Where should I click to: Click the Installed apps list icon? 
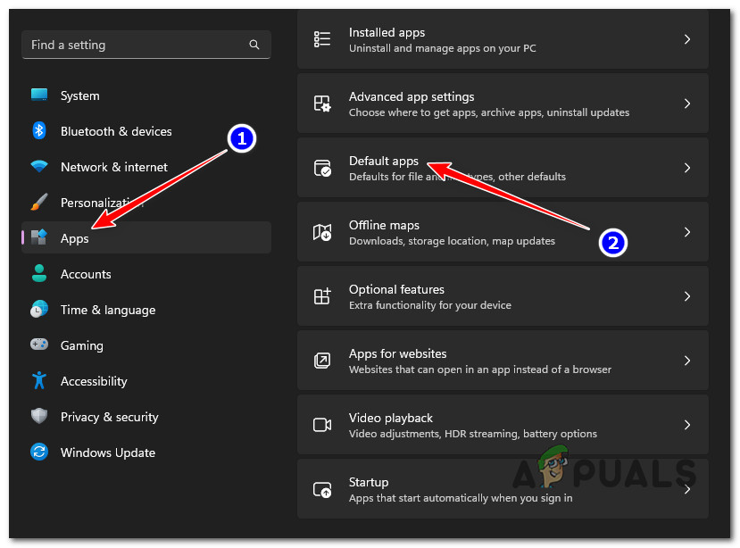tap(322, 39)
